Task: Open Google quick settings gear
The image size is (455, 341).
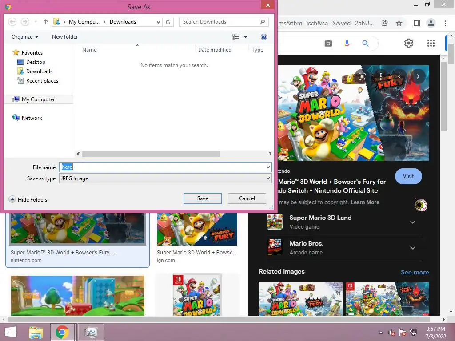Action: 409,43
